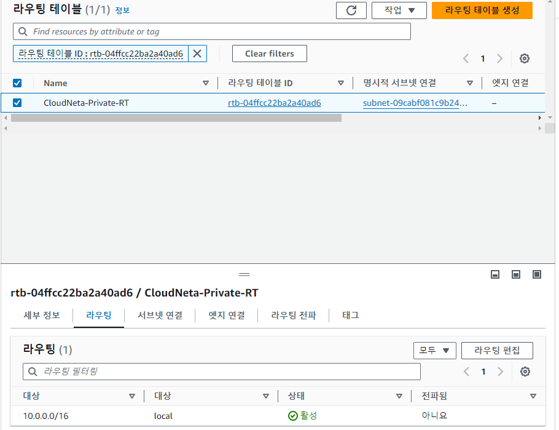Click the 엣지 연결 column header
559x430 pixels.
point(510,83)
